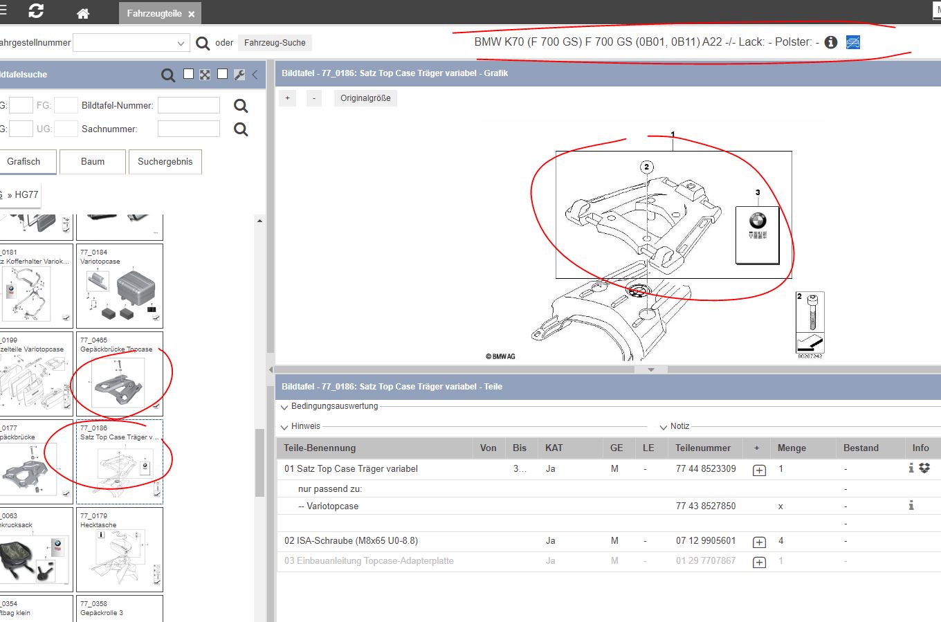This screenshot has width=941, height=622.
Task: Click the blue crossed-out vehicle icon
Action: point(853,42)
